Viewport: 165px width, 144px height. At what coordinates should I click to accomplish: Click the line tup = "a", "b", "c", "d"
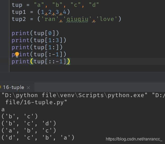[x=55, y=5]
